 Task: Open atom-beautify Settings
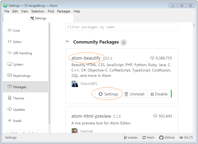[108, 94]
